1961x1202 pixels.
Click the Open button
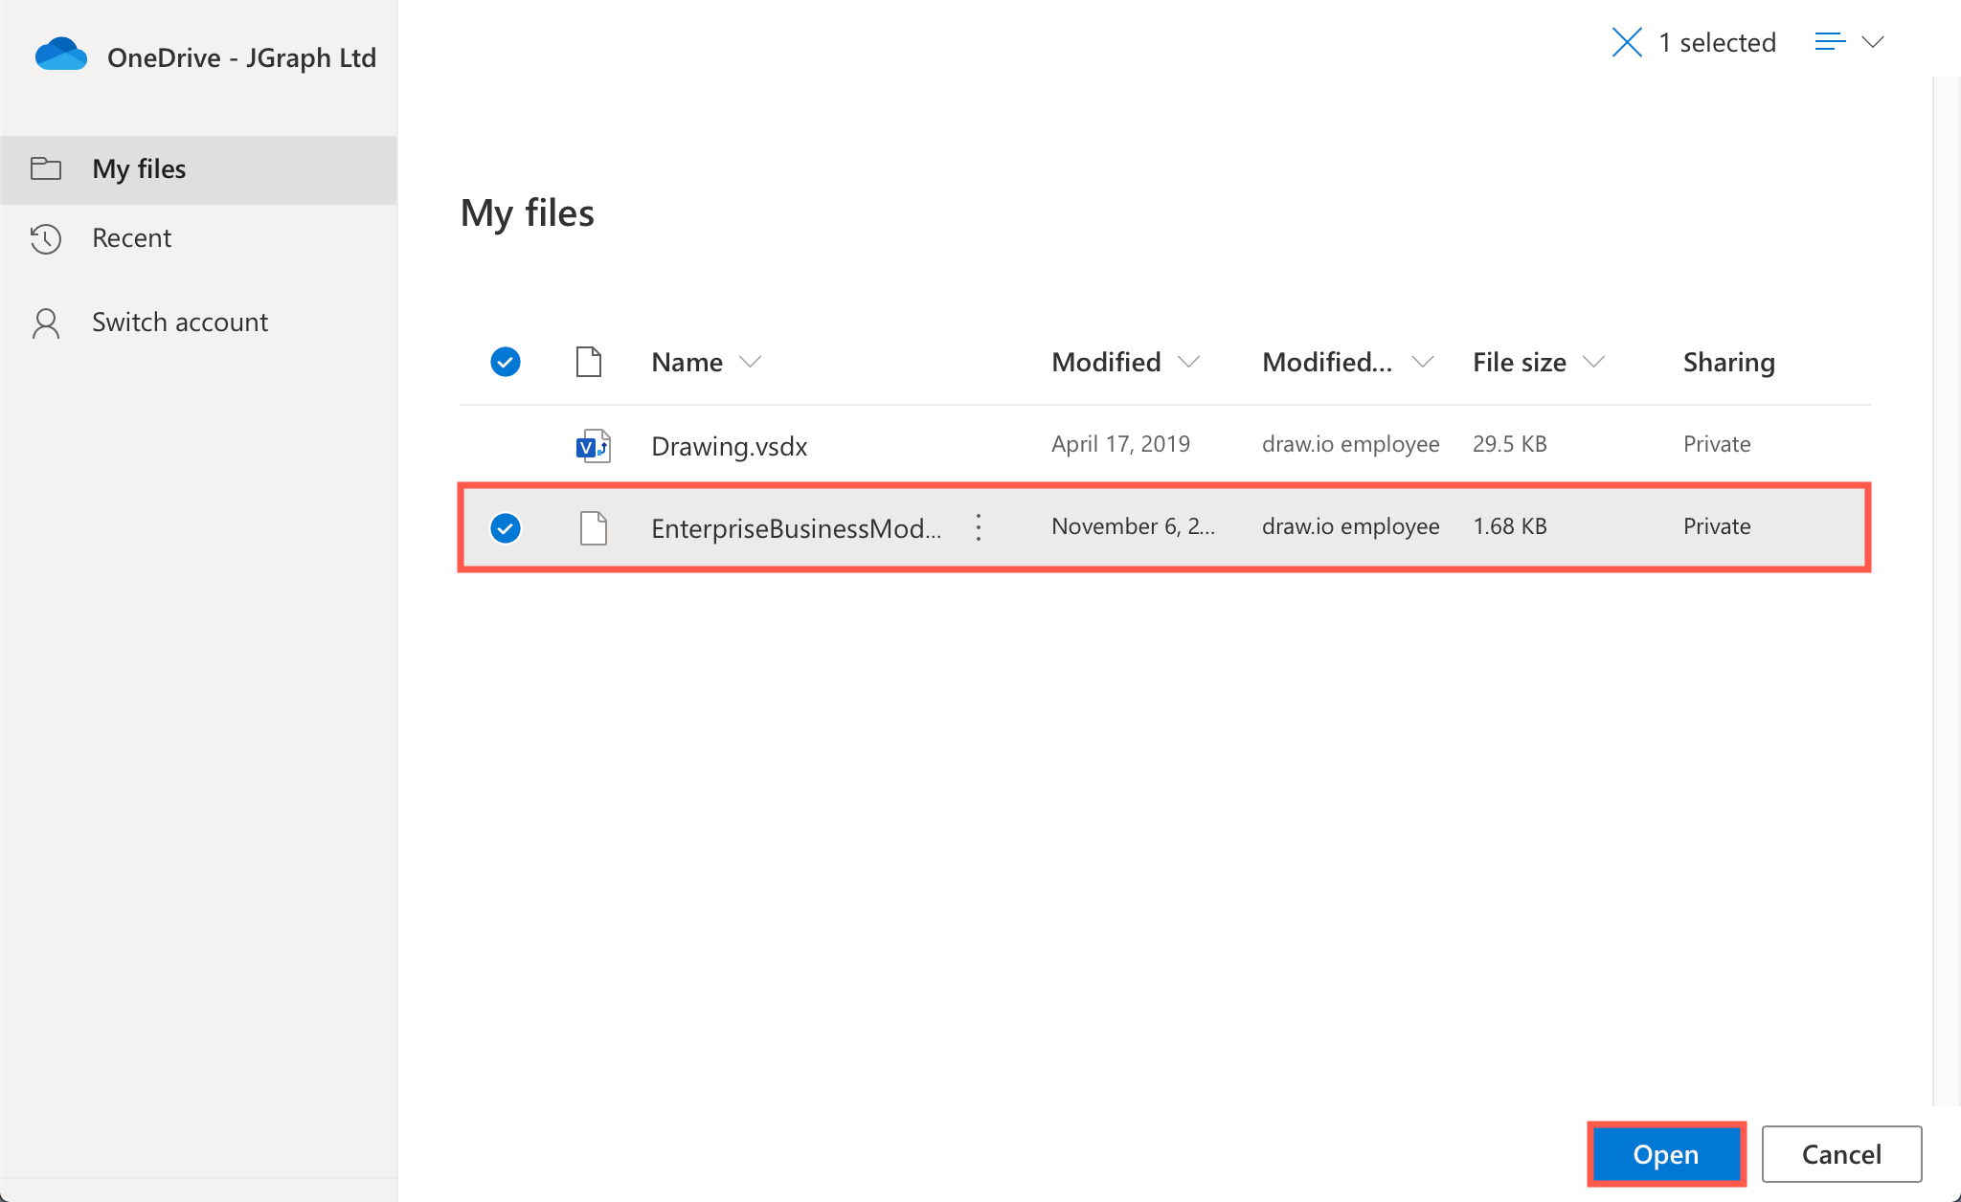pyautogui.click(x=1666, y=1153)
